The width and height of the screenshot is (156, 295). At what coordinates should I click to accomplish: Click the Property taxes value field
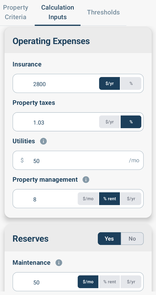click(x=56, y=122)
